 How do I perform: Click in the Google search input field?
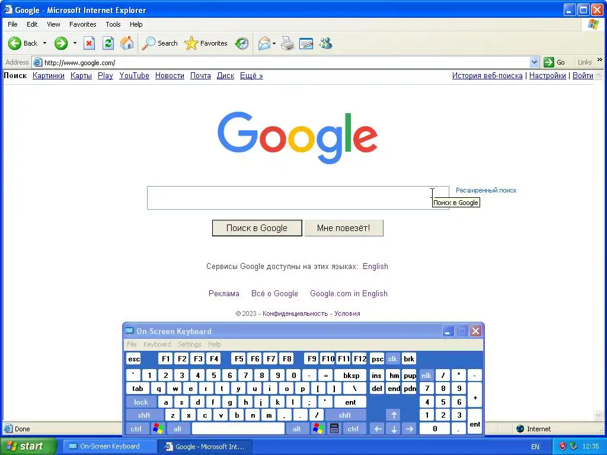point(298,198)
